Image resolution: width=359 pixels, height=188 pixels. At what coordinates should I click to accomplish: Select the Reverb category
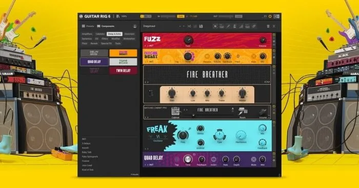[x=94, y=43]
